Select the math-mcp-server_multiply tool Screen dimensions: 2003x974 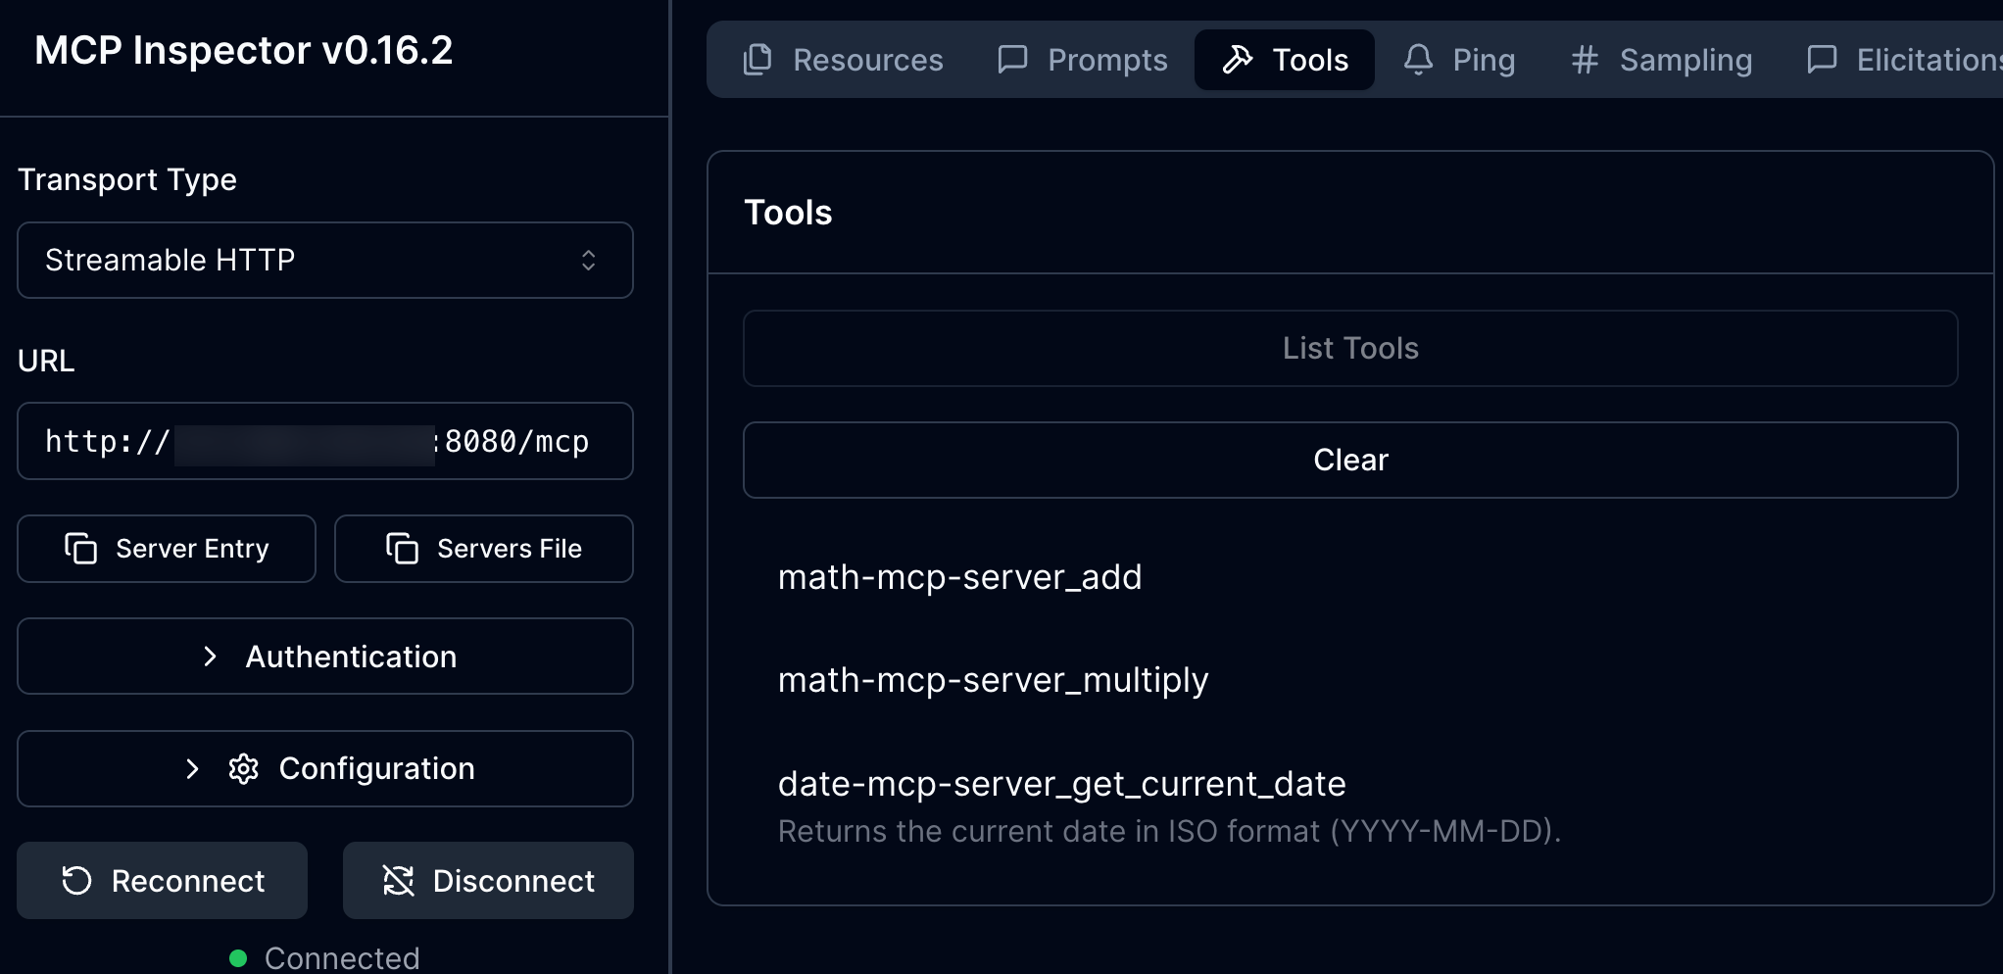pyautogui.click(x=993, y=680)
